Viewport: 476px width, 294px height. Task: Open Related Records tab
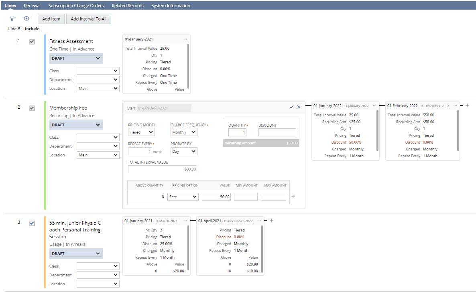(128, 6)
